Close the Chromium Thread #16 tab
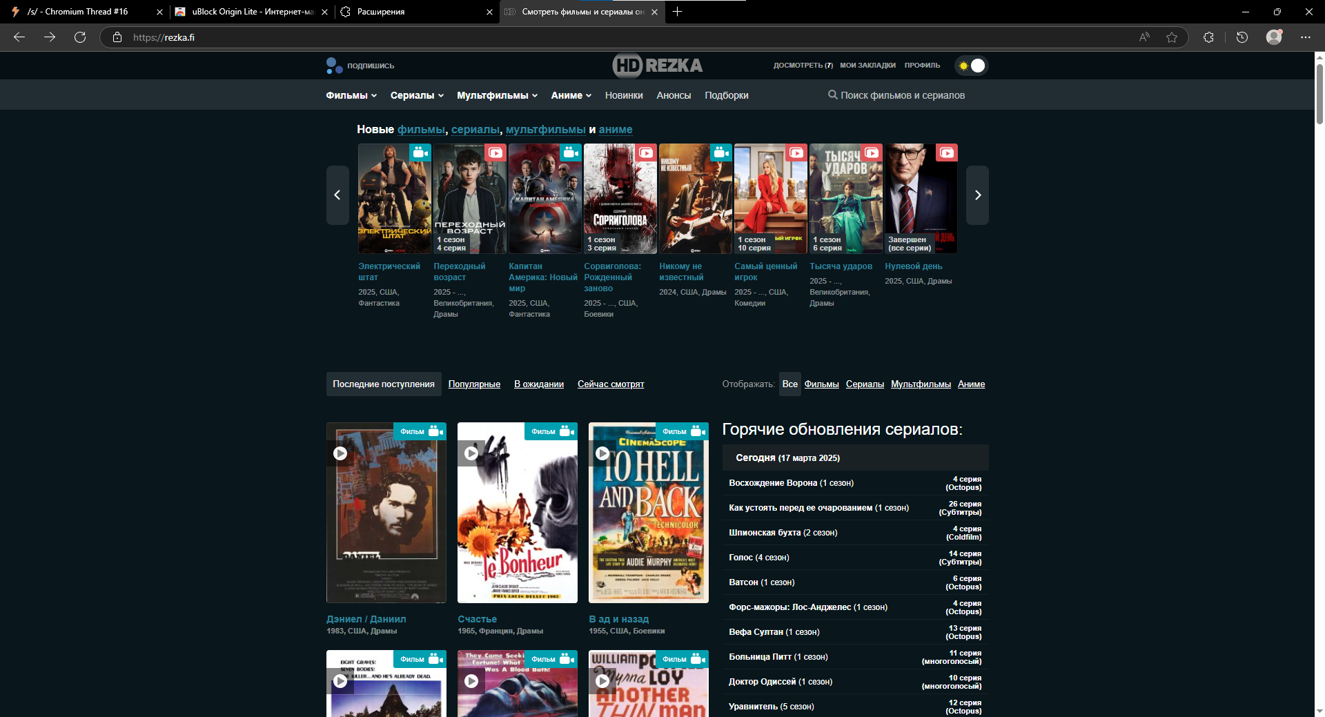This screenshot has height=717, width=1325. pos(159,12)
